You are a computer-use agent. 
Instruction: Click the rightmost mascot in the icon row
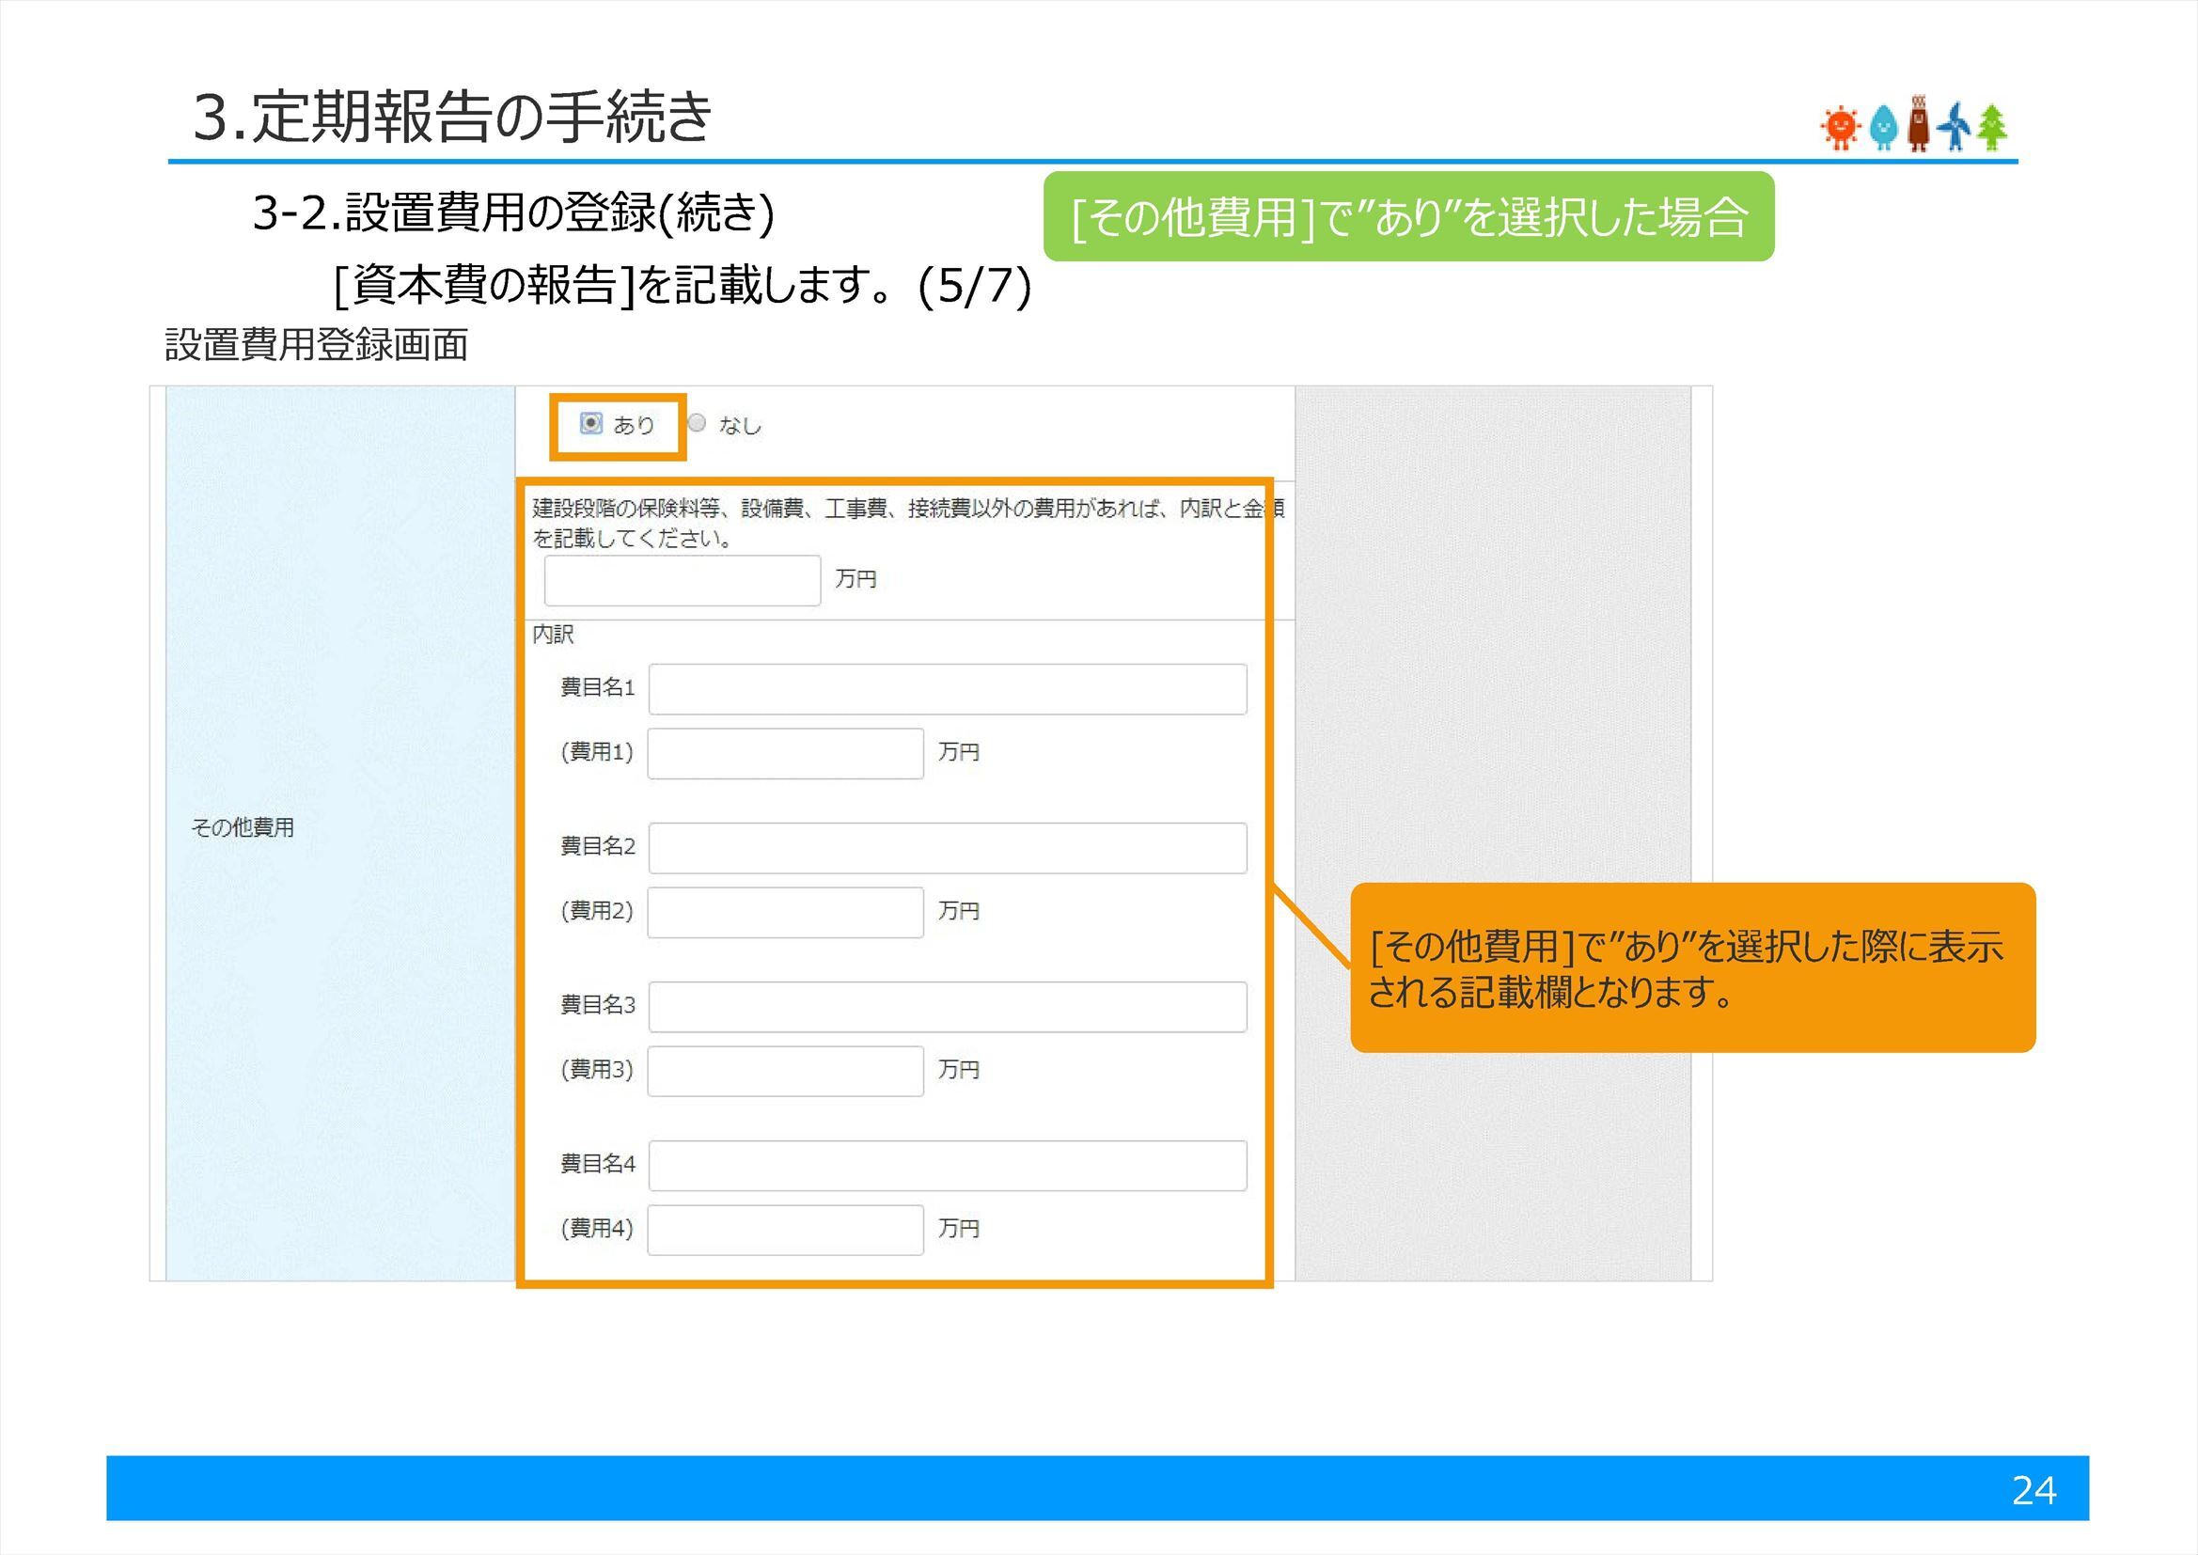[x=1991, y=128]
